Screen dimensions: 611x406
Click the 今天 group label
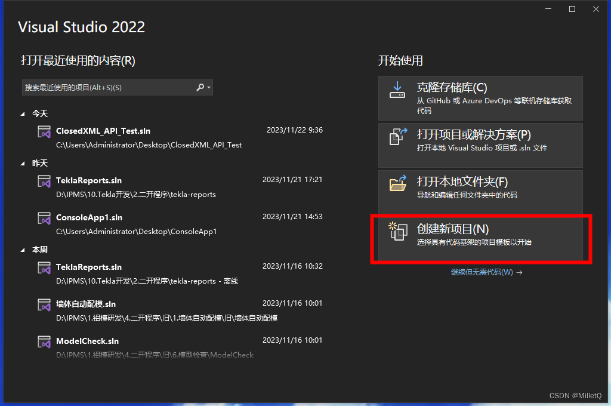point(40,113)
